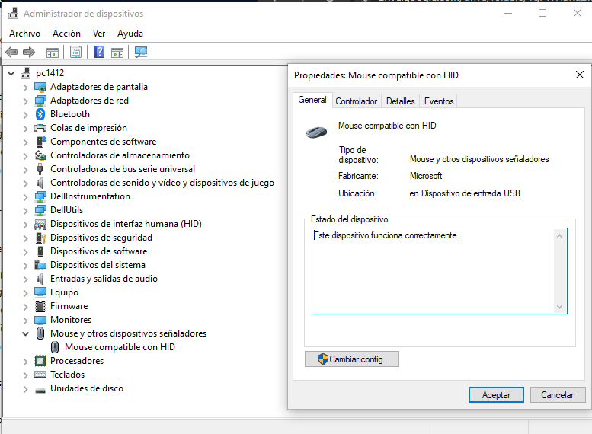Click the Procesadores icon

pyautogui.click(x=40, y=361)
